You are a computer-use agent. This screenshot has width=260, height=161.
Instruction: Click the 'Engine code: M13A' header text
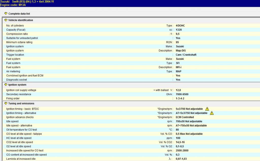coord(13,5)
